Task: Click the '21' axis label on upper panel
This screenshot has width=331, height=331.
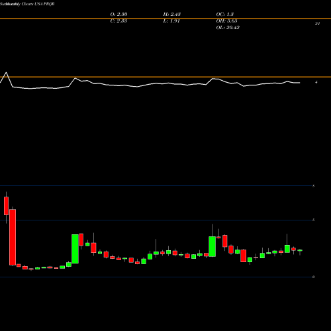Action: click(317, 24)
